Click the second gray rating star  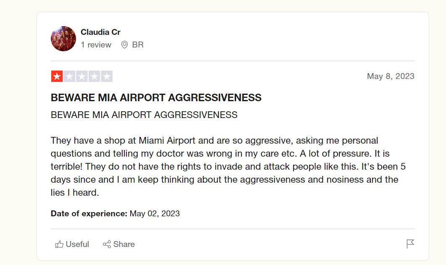(69, 76)
